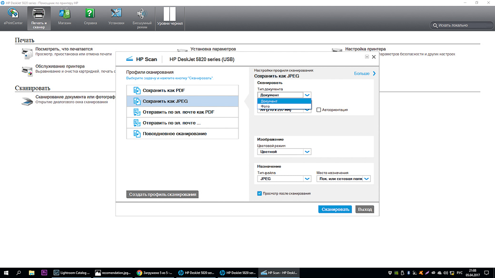Click the taskbar clock showing 21:08
This screenshot has width=495, height=278.
point(473,273)
